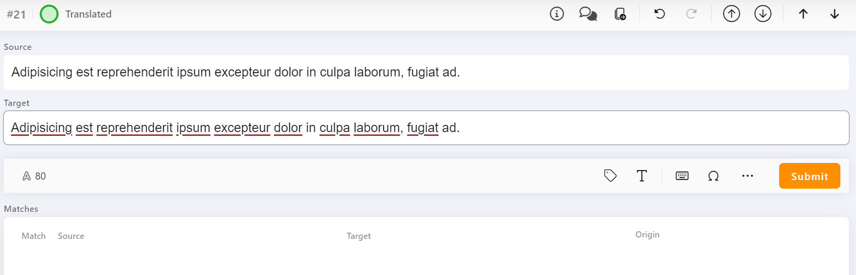Open the special characters omega icon
The image size is (856, 275).
point(713,176)
